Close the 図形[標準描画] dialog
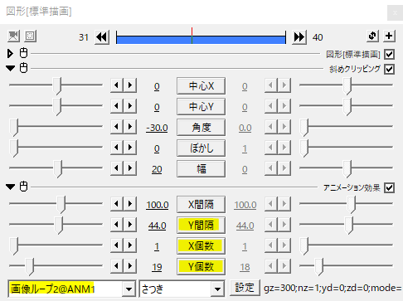This screenshot has height=301, width=403. tap(395, 12)
